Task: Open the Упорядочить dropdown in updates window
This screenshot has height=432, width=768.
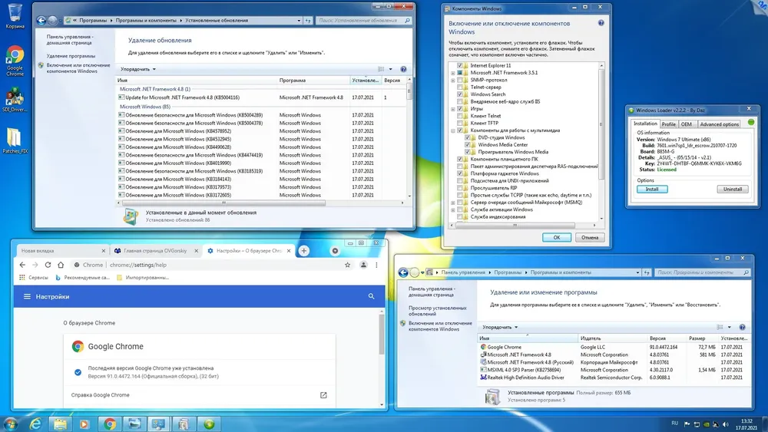Action: click(137, 70)
